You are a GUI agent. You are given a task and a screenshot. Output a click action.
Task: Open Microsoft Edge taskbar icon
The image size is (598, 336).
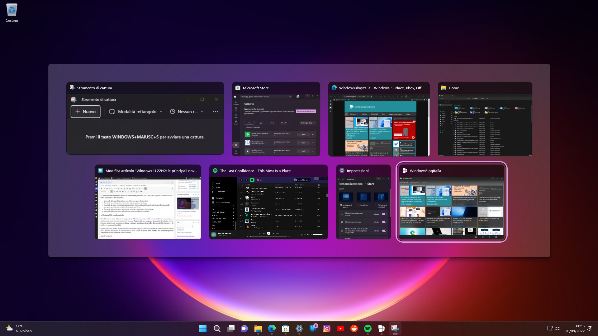(x=272, y=329)
